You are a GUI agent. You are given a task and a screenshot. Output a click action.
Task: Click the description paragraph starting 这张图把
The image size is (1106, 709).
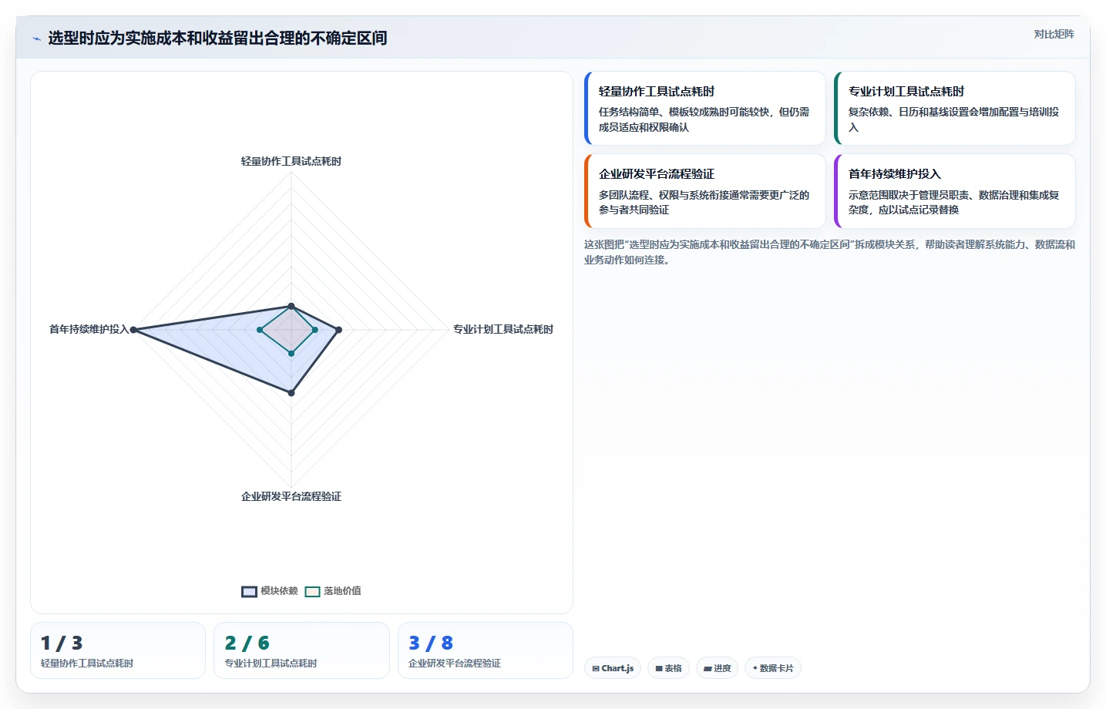coord(829,252)
